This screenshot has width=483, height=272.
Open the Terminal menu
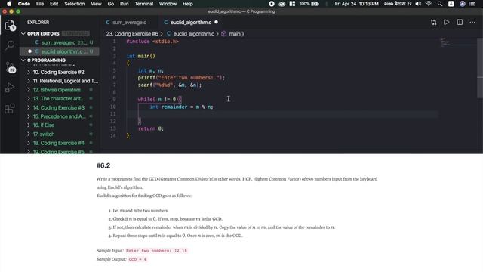(x=144, y=4)
